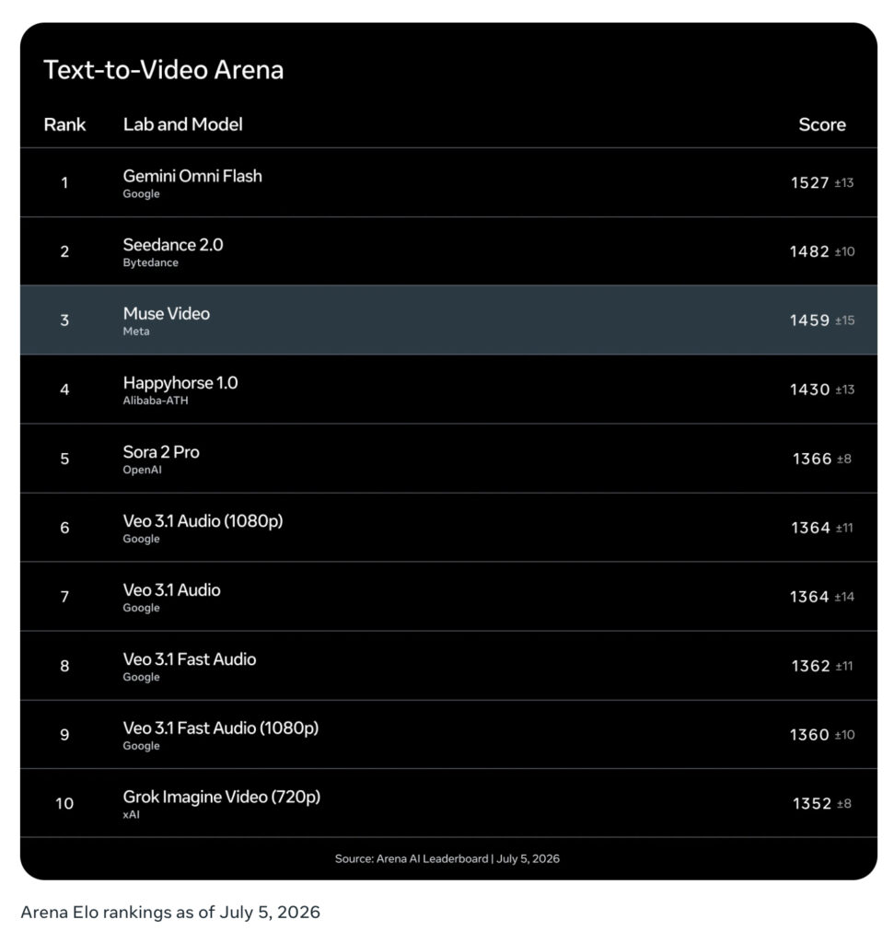Screen dimensions: 894x943
Task: Click the Source: Arena AI Leaderboard footer
Action: click(x=447, y=859)
